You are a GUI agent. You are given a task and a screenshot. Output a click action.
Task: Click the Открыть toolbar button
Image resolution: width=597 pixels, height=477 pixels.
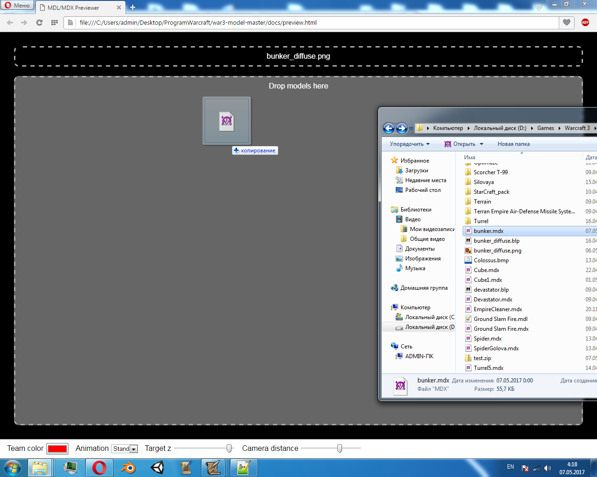(x=460, y=144)
